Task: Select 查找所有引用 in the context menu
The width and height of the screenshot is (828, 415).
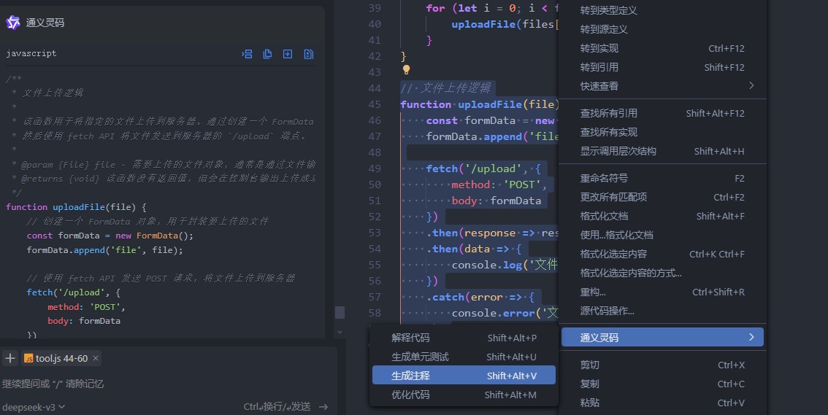Action: click(662, 113)
